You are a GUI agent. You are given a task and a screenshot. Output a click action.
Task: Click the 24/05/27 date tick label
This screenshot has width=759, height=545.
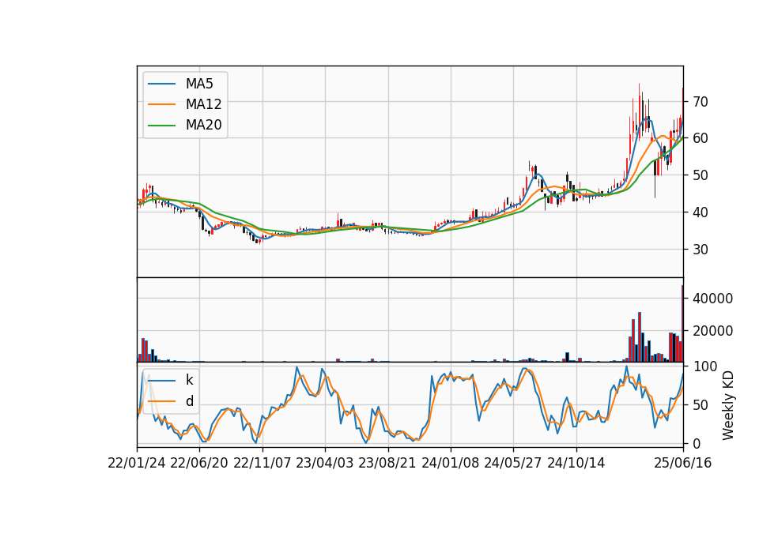(513, 463)
